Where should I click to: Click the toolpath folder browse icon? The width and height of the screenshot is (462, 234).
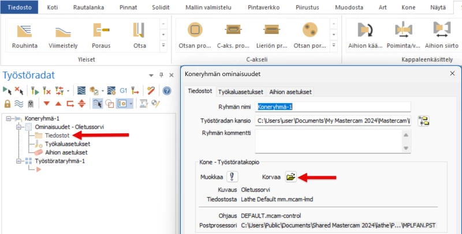(x=423, y=120)
